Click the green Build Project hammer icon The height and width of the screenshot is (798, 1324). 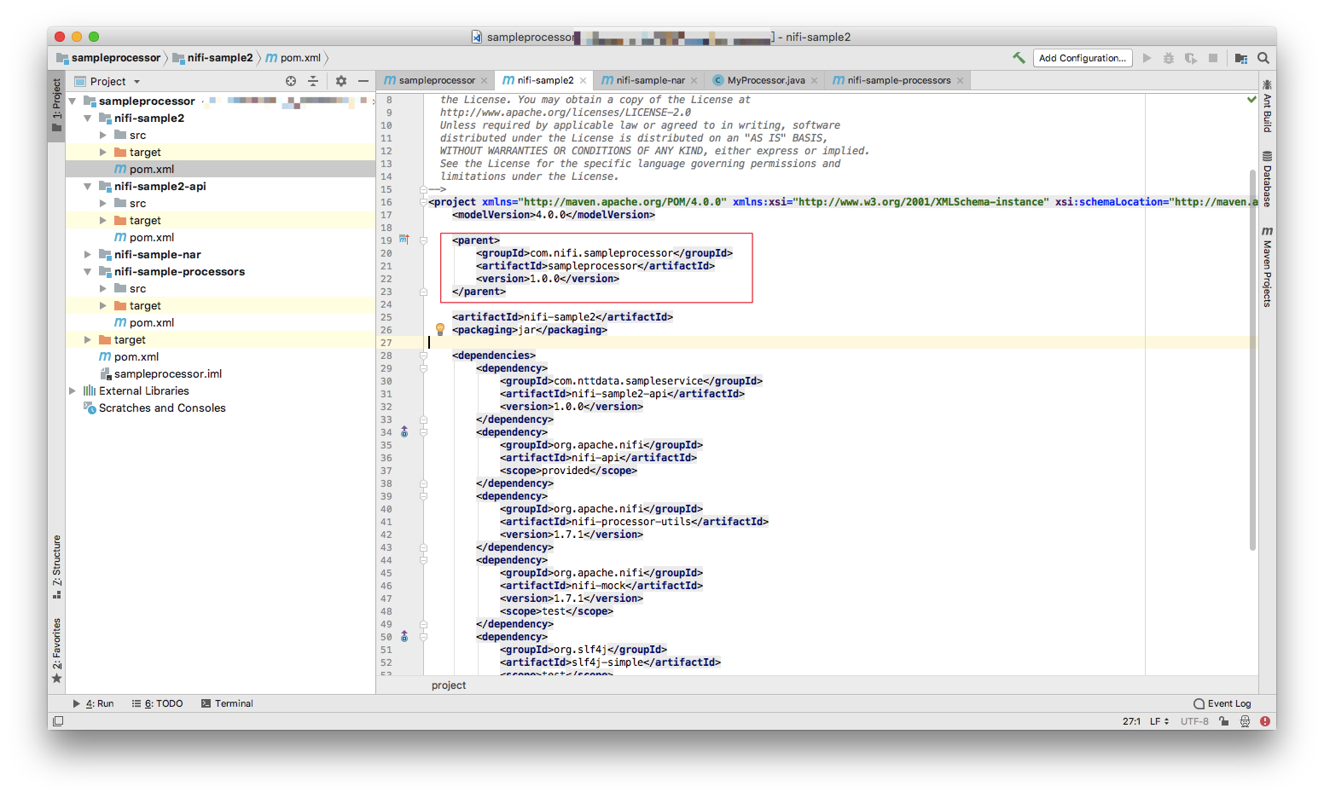click(1019, 58)
